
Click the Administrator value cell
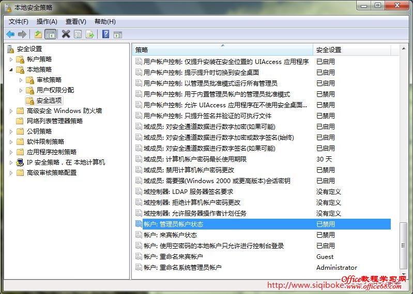coord(336,268)
